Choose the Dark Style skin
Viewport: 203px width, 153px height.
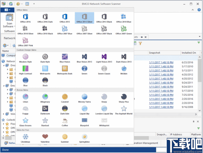pos(45,58)
